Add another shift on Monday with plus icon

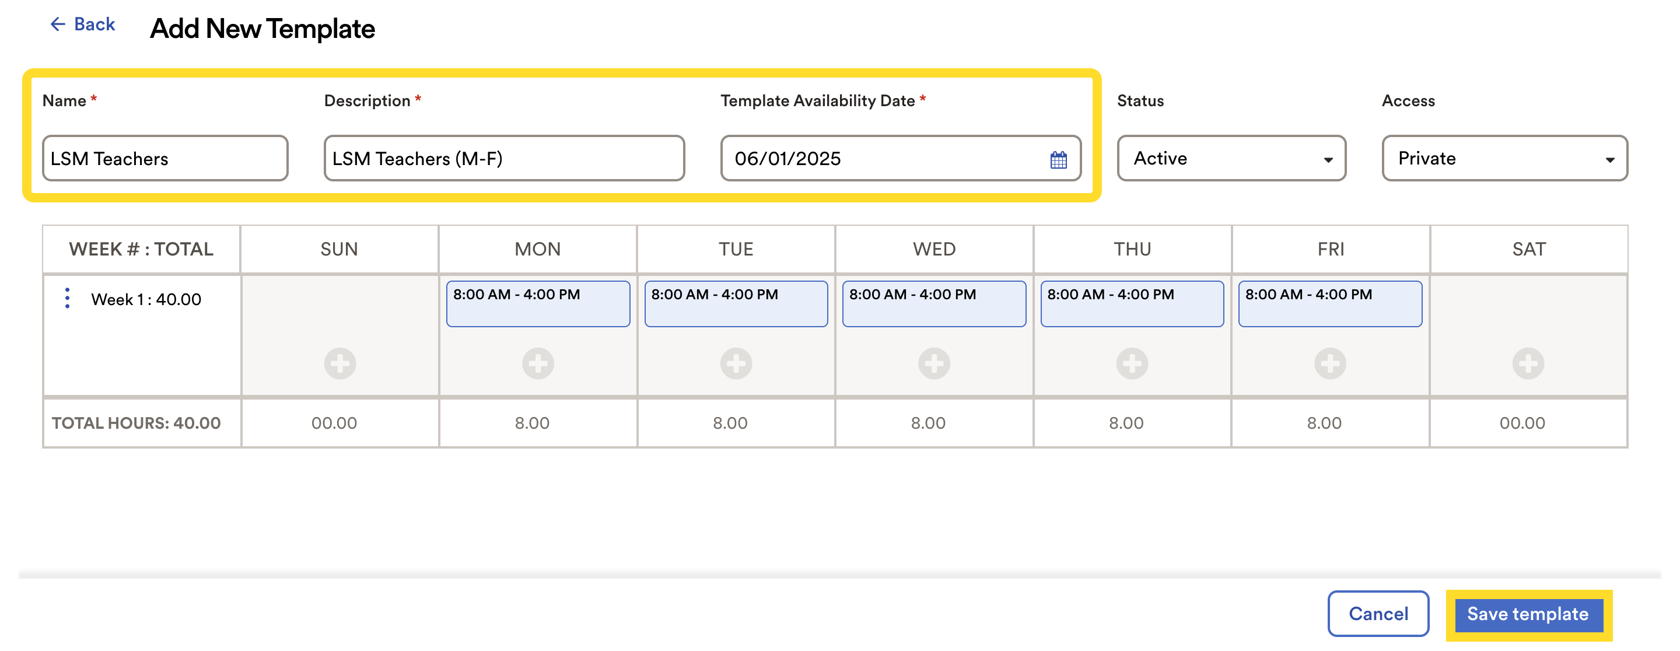point(538,363)
